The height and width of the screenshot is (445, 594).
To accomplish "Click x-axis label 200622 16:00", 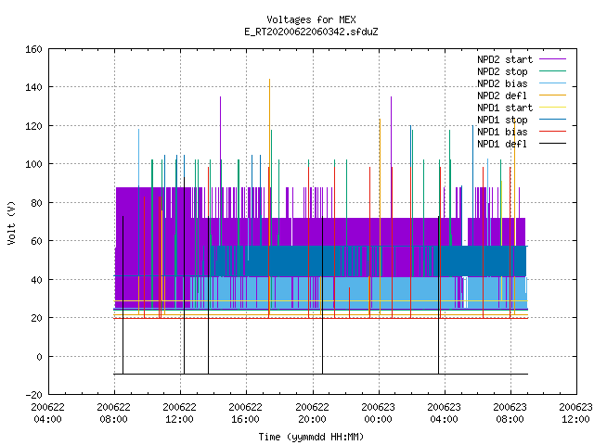I will point(245,413).
